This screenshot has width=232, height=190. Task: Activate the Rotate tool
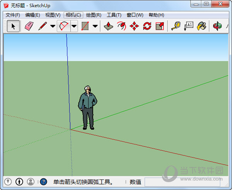click(147, 26)
